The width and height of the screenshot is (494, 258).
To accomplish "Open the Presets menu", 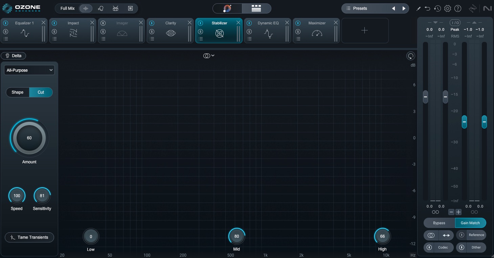I will tap(365, 8).
